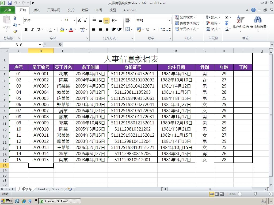Decrease font size with shrink icon
Viewport: 274px width, 205px height.
(85, 20)
